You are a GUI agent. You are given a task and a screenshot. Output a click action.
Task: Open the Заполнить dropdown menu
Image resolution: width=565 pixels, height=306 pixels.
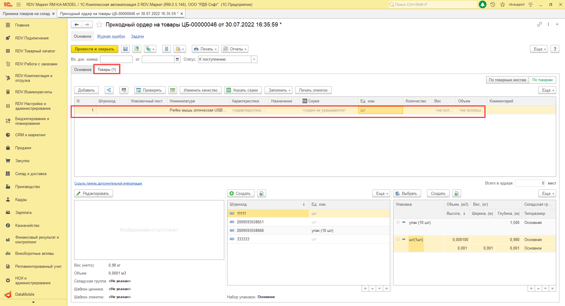click(278, 90)
